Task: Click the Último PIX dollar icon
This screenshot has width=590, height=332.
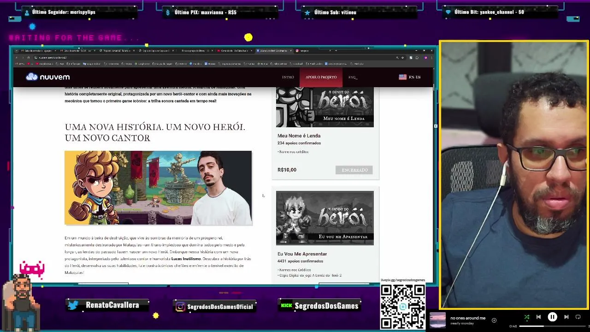Action: click(x=168, y=12)
